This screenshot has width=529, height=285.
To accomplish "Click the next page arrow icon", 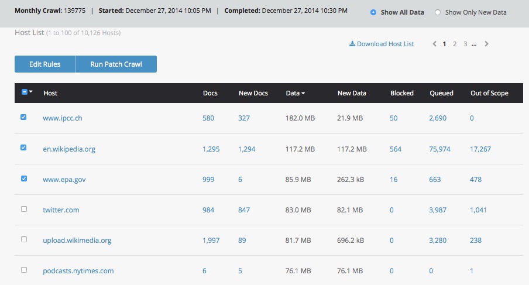I will [487, 44].
